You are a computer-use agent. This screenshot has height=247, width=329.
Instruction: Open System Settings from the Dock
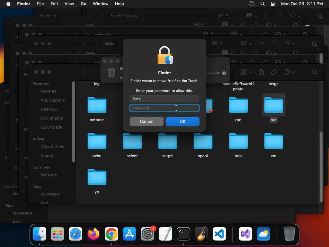point(147,233)
